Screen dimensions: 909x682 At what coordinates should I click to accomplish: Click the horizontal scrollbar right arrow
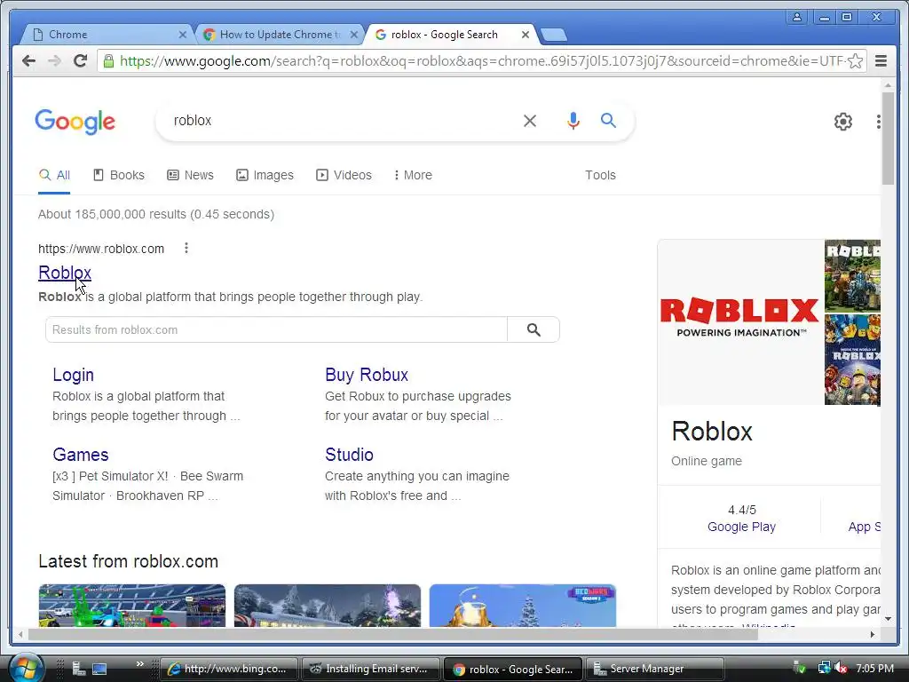tap(873, 634)
